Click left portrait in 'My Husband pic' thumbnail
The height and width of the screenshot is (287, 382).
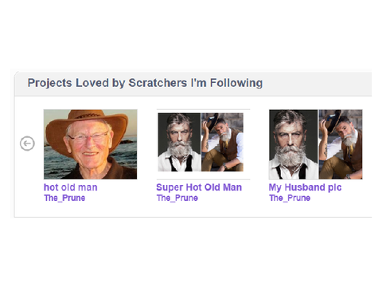(x=294, y=144)
